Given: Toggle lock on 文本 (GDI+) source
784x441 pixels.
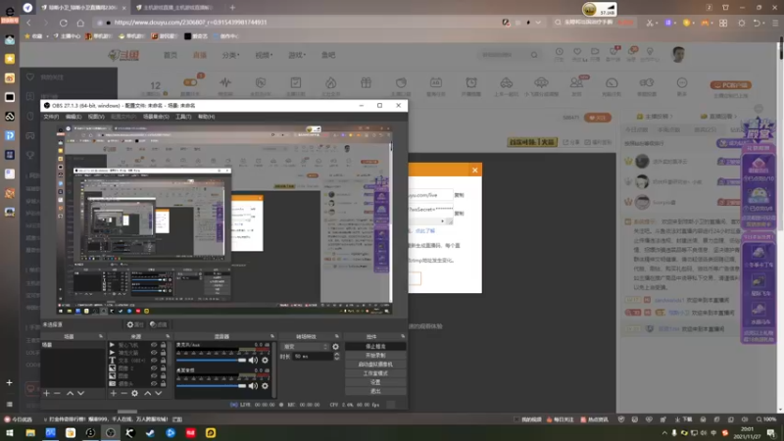Looking at the screenshot, I should coord(163,361).
